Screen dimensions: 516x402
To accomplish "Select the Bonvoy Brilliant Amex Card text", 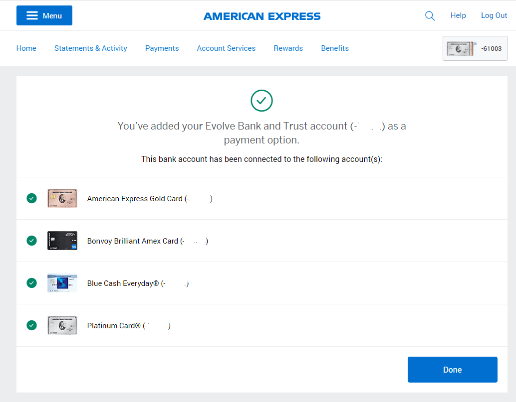I will 147,241.
